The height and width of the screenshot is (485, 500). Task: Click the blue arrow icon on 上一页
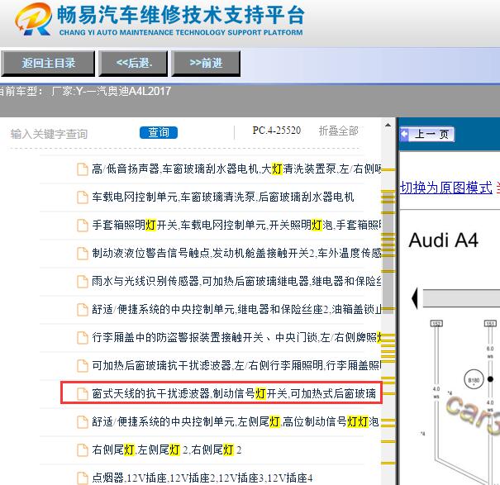coord(404,134)
